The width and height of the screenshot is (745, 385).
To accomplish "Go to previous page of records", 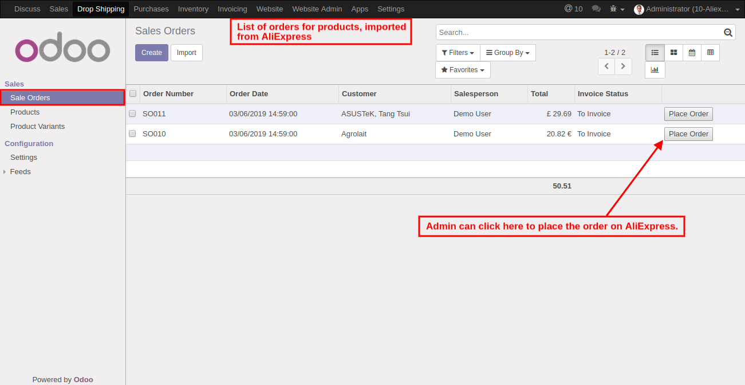I will tap(606, 66).
